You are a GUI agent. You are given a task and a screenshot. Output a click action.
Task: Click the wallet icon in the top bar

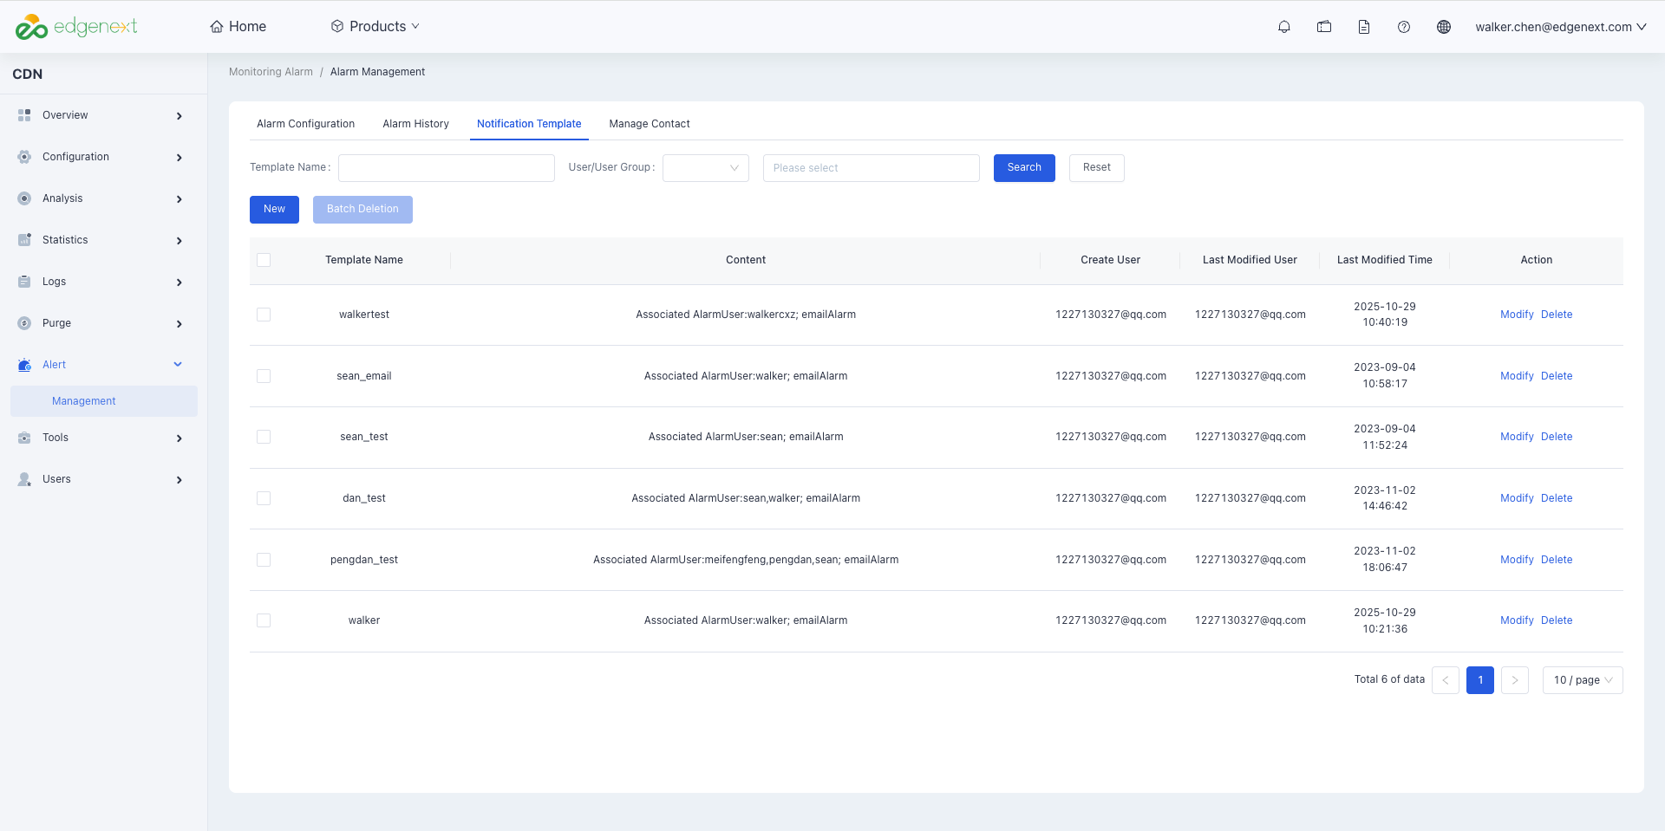click(1324, 27)
